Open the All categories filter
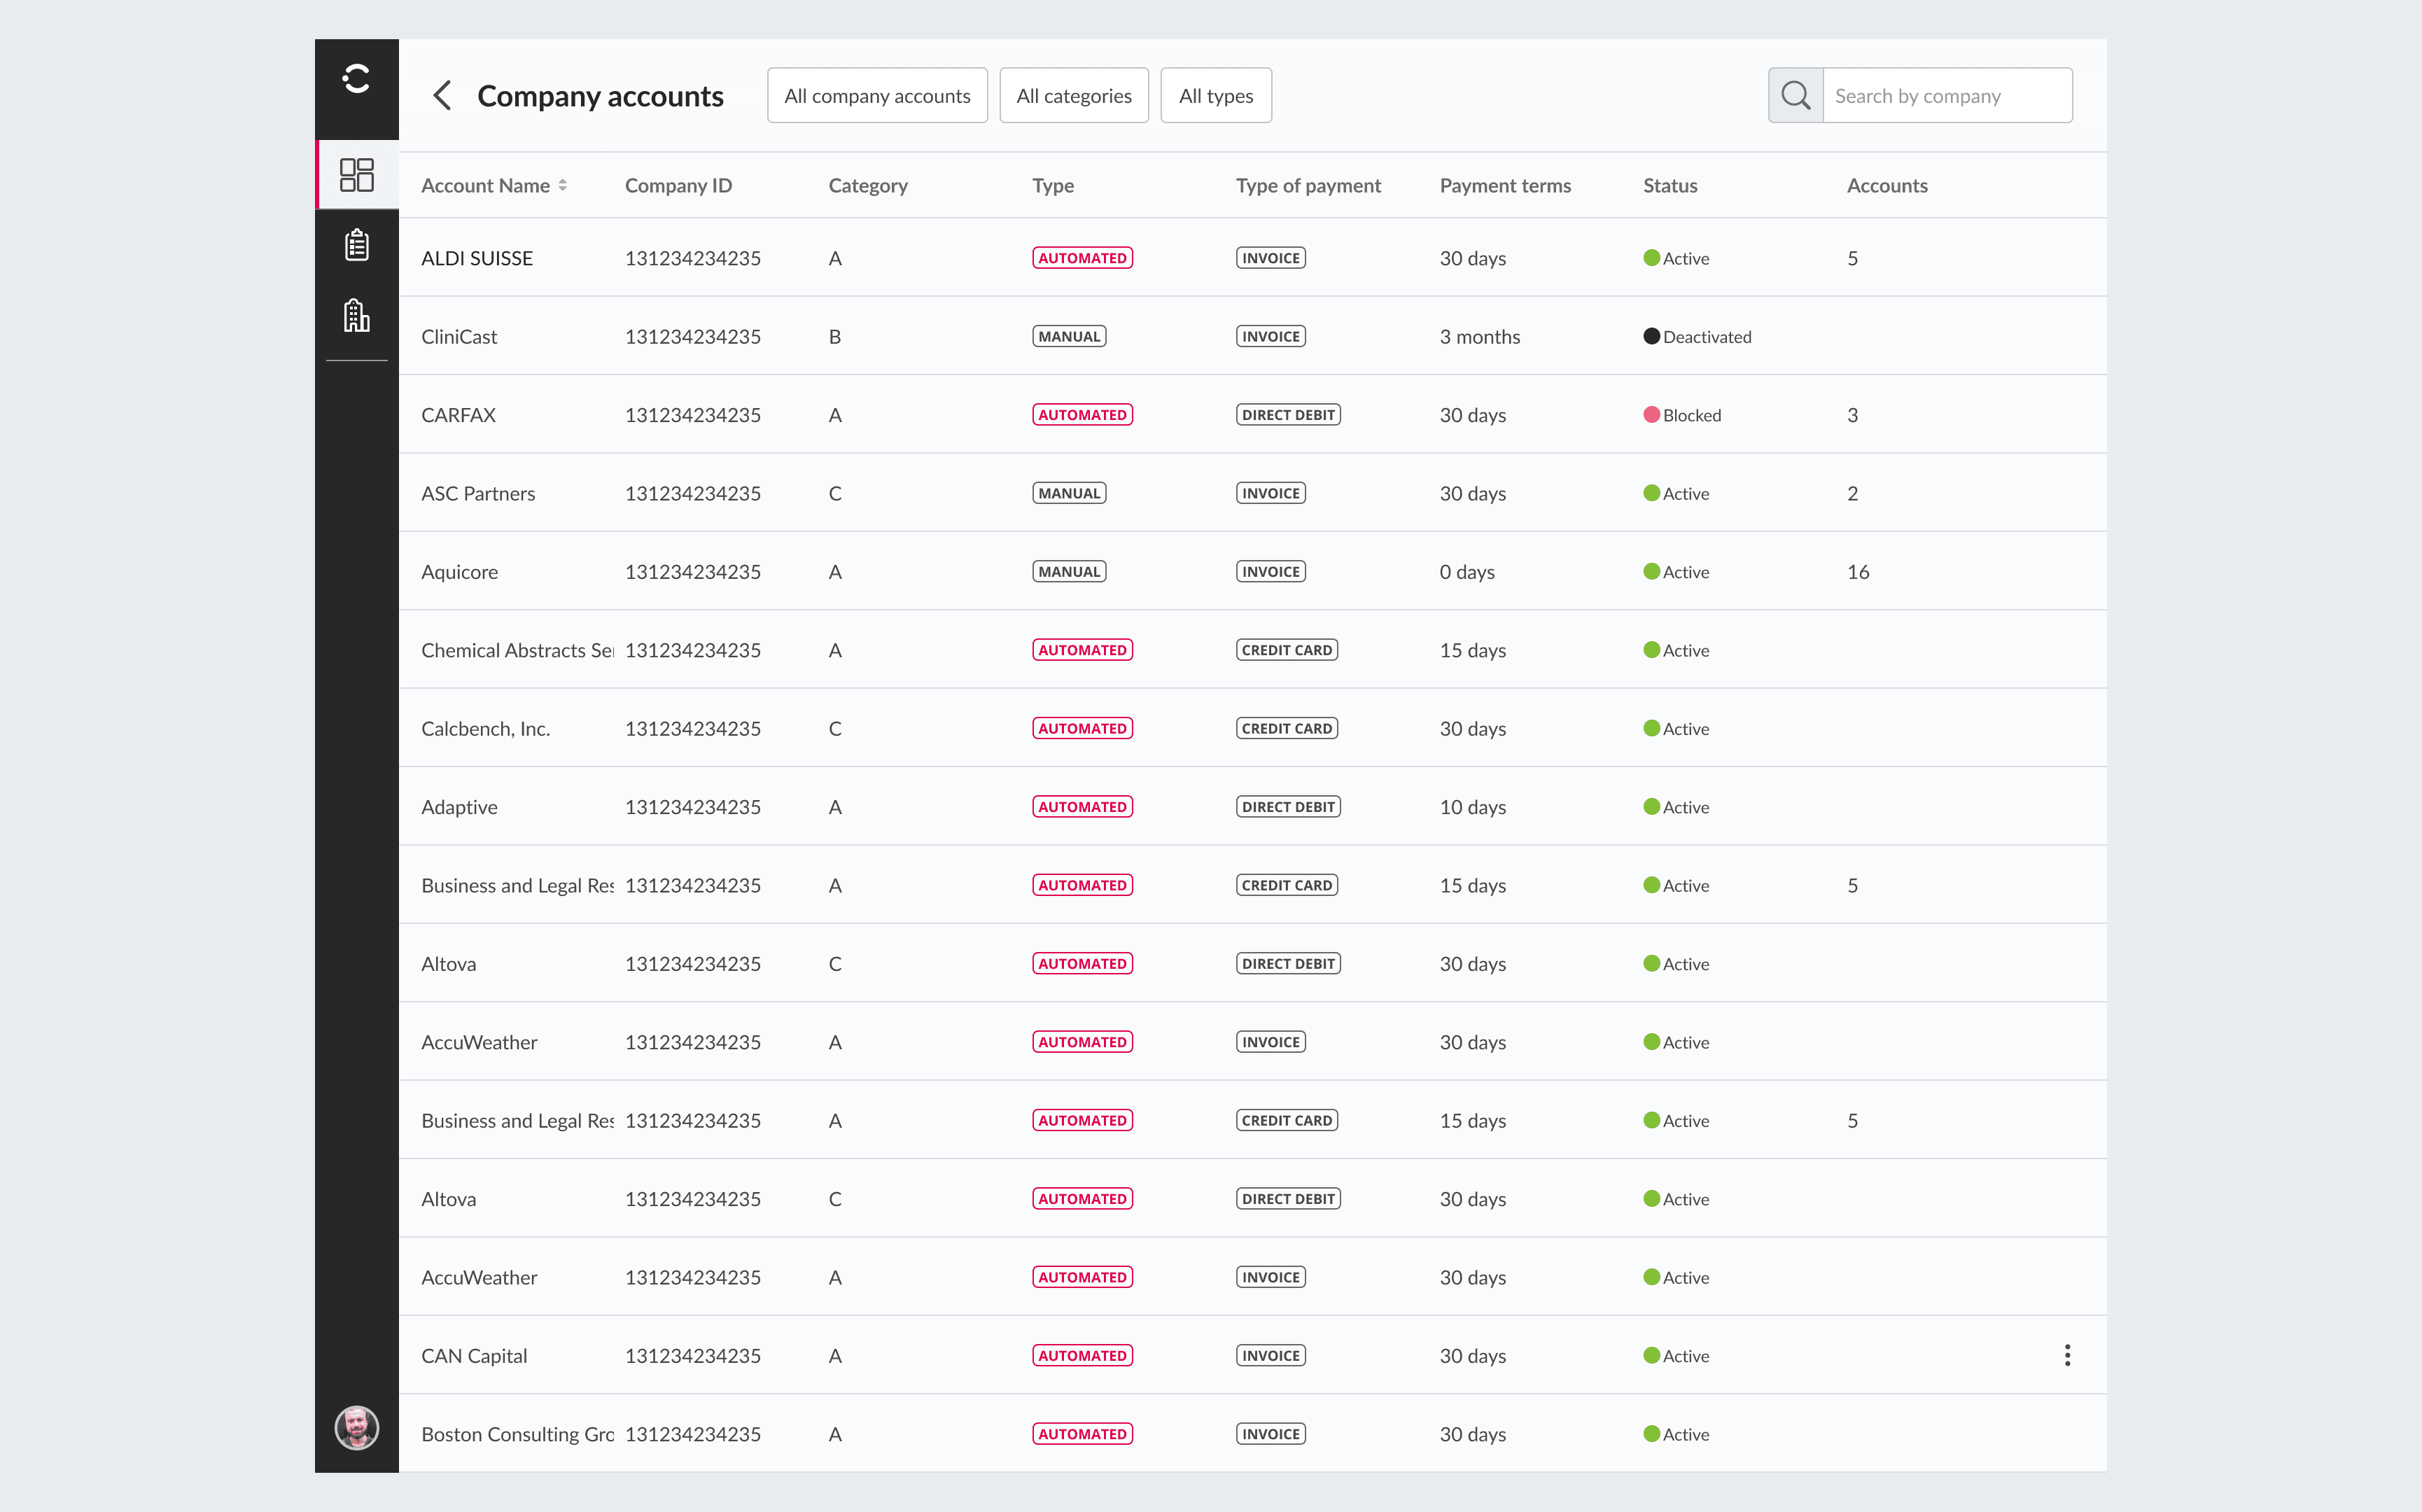Viewport: 2422px width, 1512px height. coord(1074,96)
